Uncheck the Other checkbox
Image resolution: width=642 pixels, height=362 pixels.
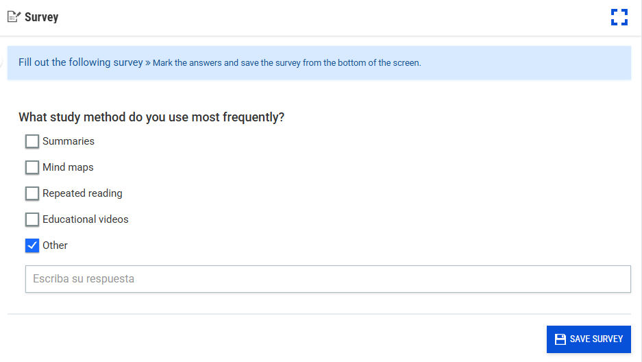point(32,245)
